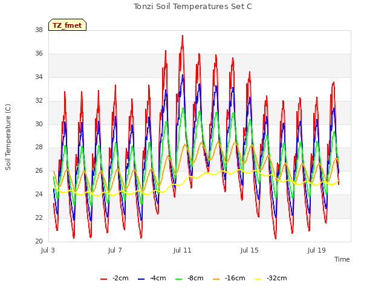The width and height of the screenshot is (387, 290).
Task: Toggle the -16cm legend entry
Action: 229,278
